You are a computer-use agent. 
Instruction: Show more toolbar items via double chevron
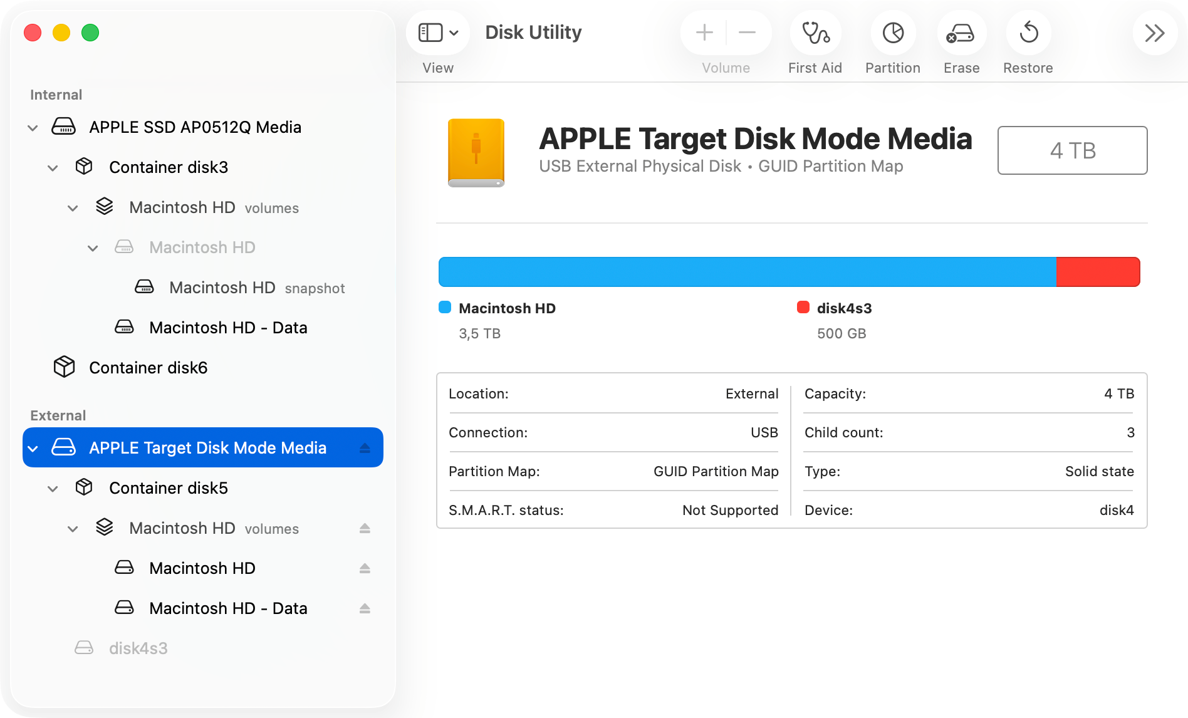[x=1155, y=33]
